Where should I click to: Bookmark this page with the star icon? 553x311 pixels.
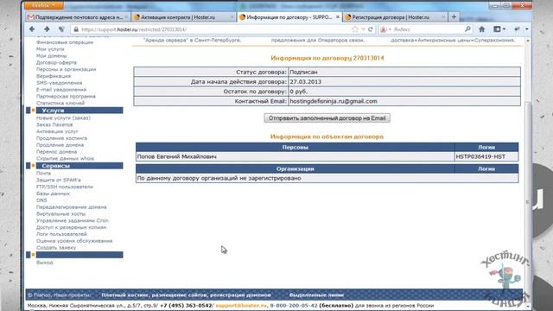(355, 29)
